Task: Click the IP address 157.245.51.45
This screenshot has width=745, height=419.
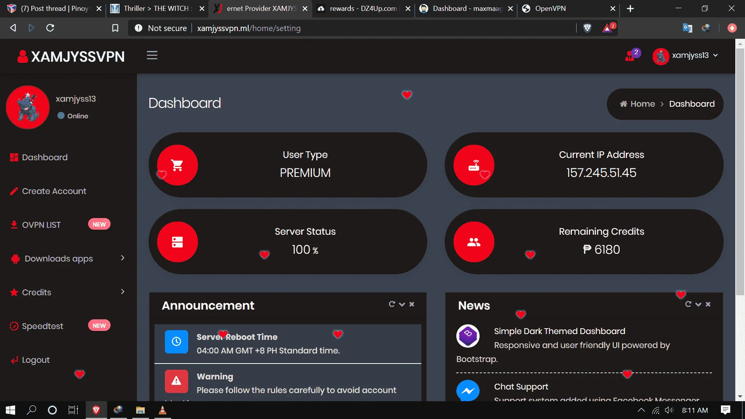Action: coord(601,173)
